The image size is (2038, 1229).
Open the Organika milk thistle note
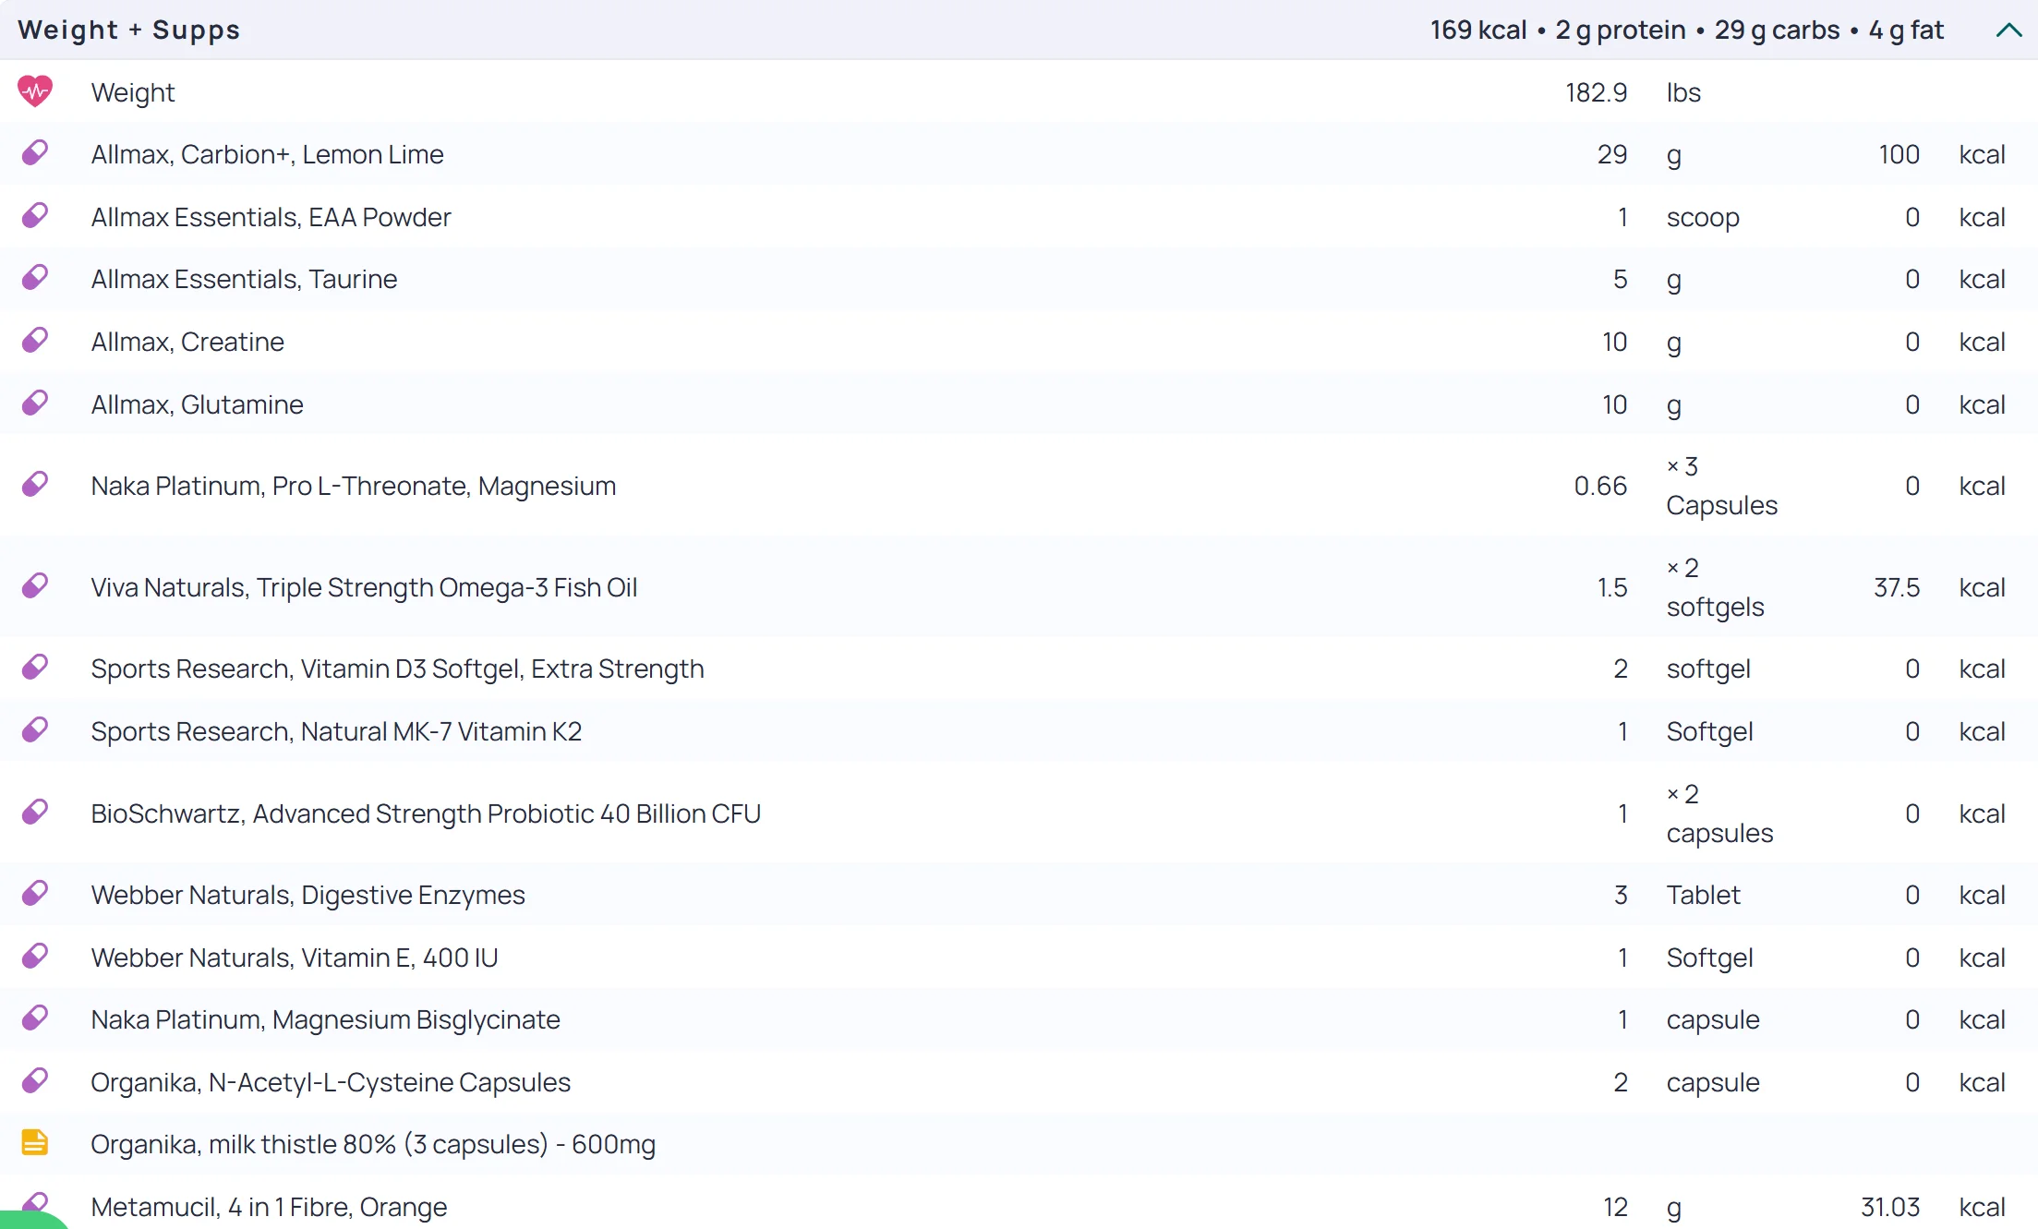tap(373, 1144)
